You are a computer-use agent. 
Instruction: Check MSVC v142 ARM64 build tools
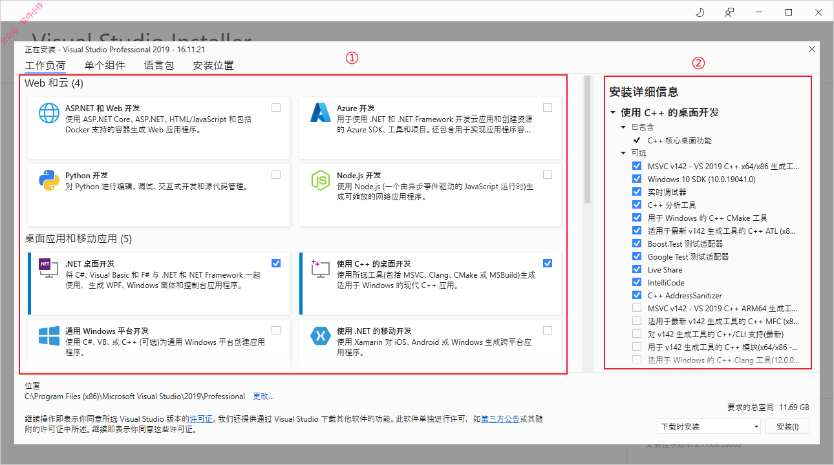[637, 308]
